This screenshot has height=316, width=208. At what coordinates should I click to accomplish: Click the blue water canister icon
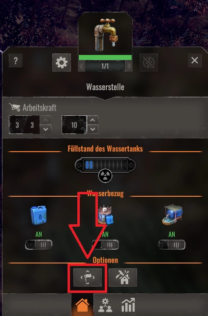(39, 215)
